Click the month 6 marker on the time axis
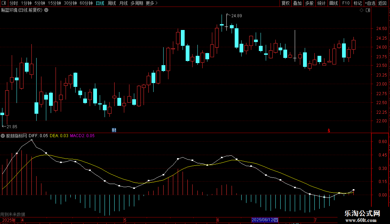Image resolution: width=390 pixels, height=224 pixels. point(218,220)
